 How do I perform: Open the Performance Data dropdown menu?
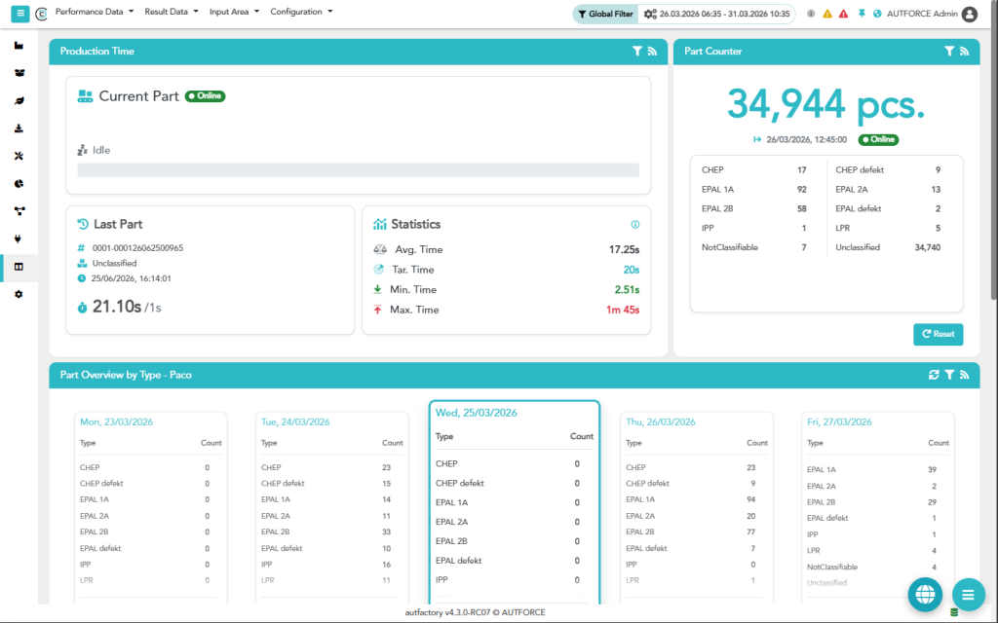point(95,12)
